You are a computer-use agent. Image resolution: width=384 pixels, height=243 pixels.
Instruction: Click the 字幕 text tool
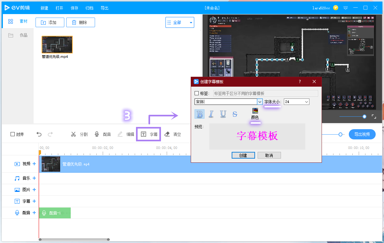pyautogui.click(x=149, y=134)
